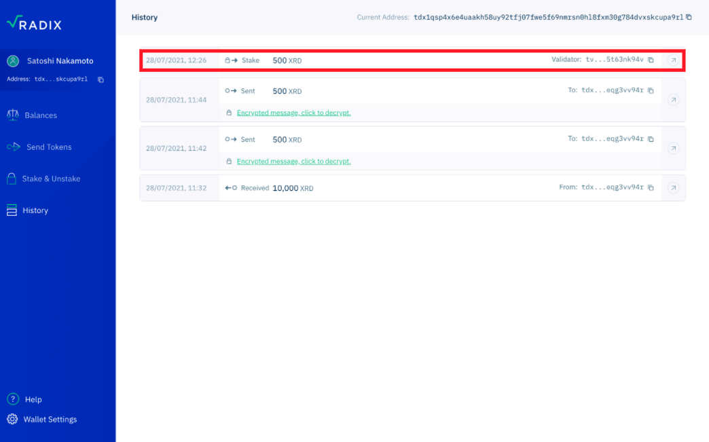
Task: Click the Received 10,000 XRD amount
Action: pos(293,188)
